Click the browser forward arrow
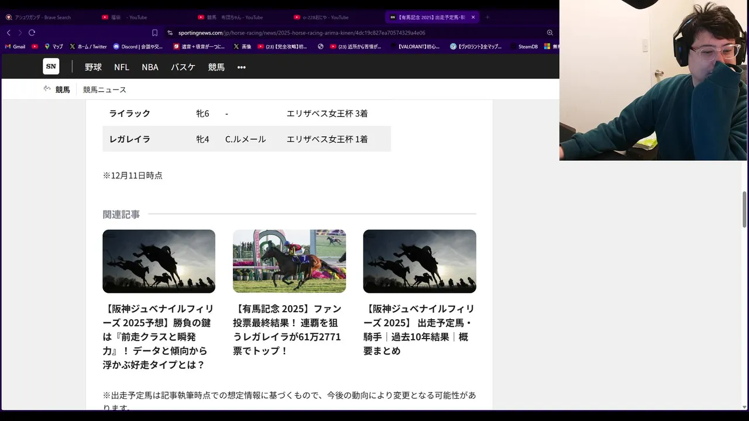 coord(20,33)
